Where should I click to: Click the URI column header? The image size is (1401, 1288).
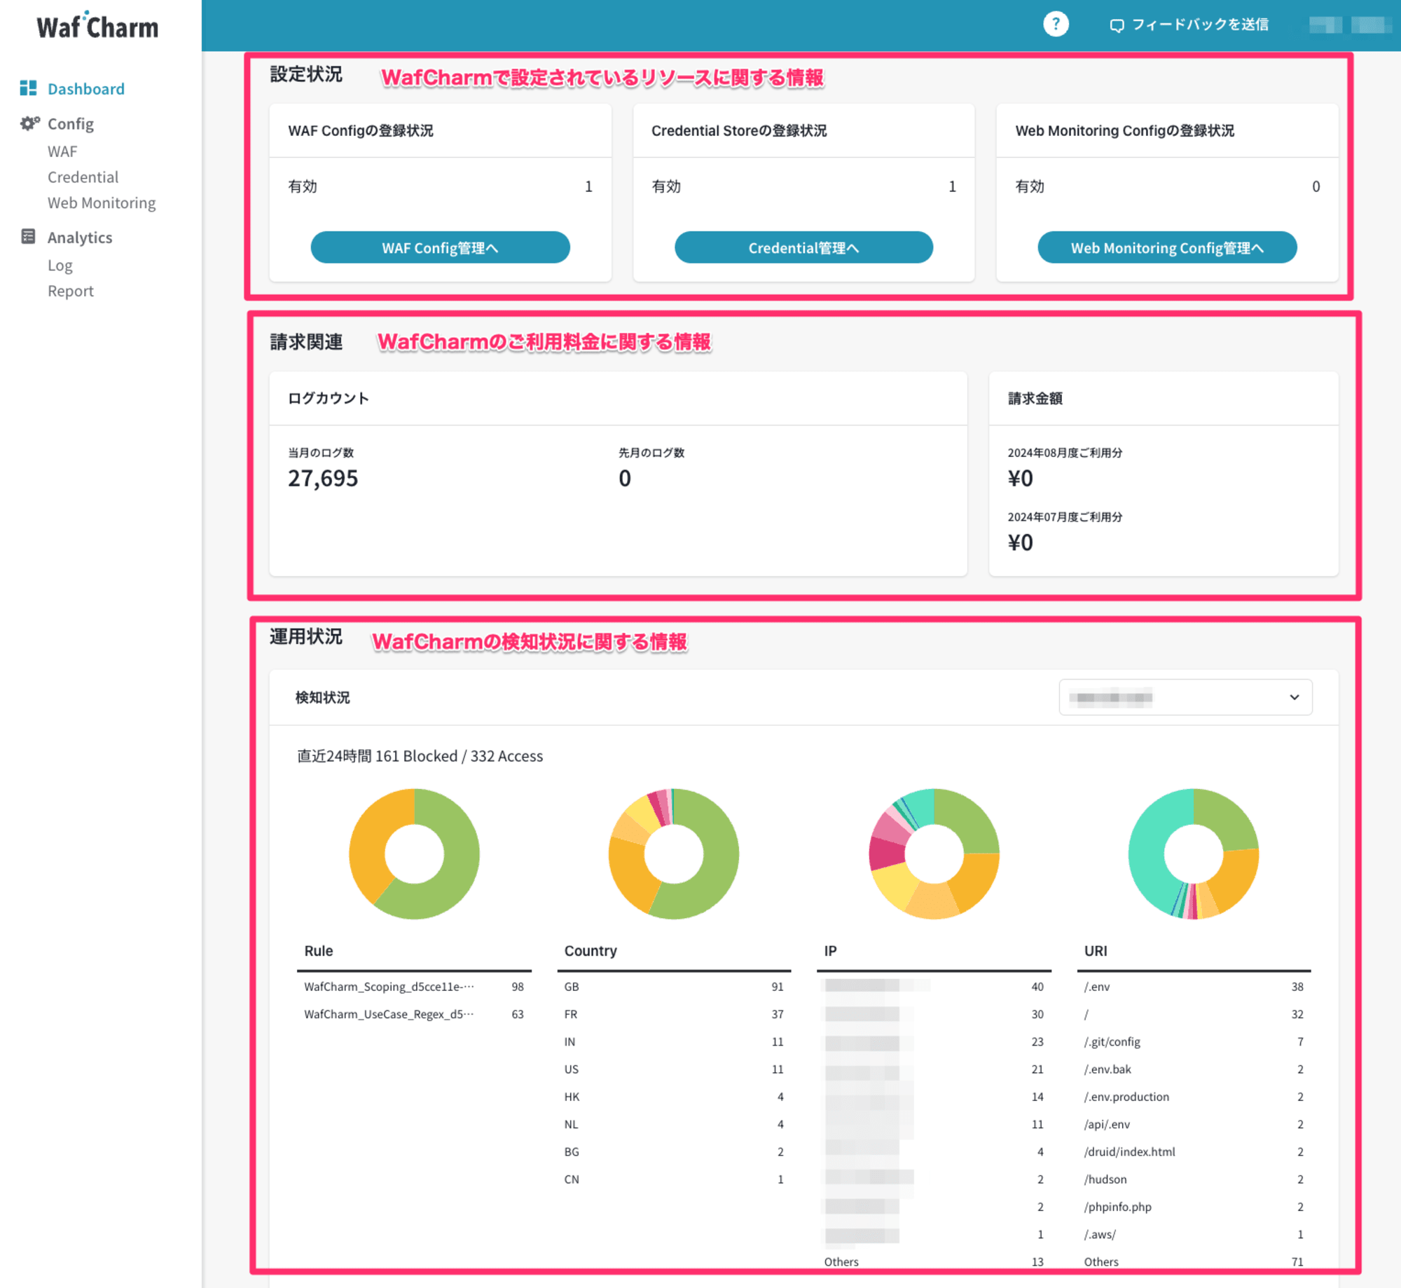point(1096,951)
